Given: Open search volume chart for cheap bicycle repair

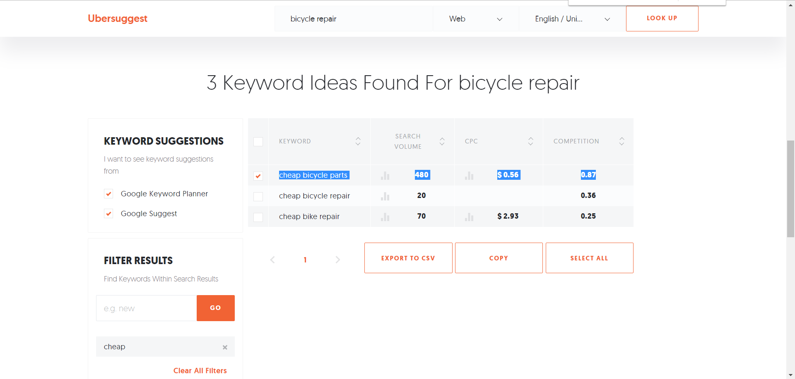Looking at the screenshot, I should point(385,196).
